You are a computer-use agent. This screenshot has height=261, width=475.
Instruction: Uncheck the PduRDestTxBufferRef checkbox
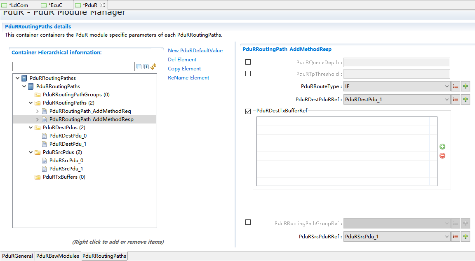pyautogui.click(x=248, y=111)
